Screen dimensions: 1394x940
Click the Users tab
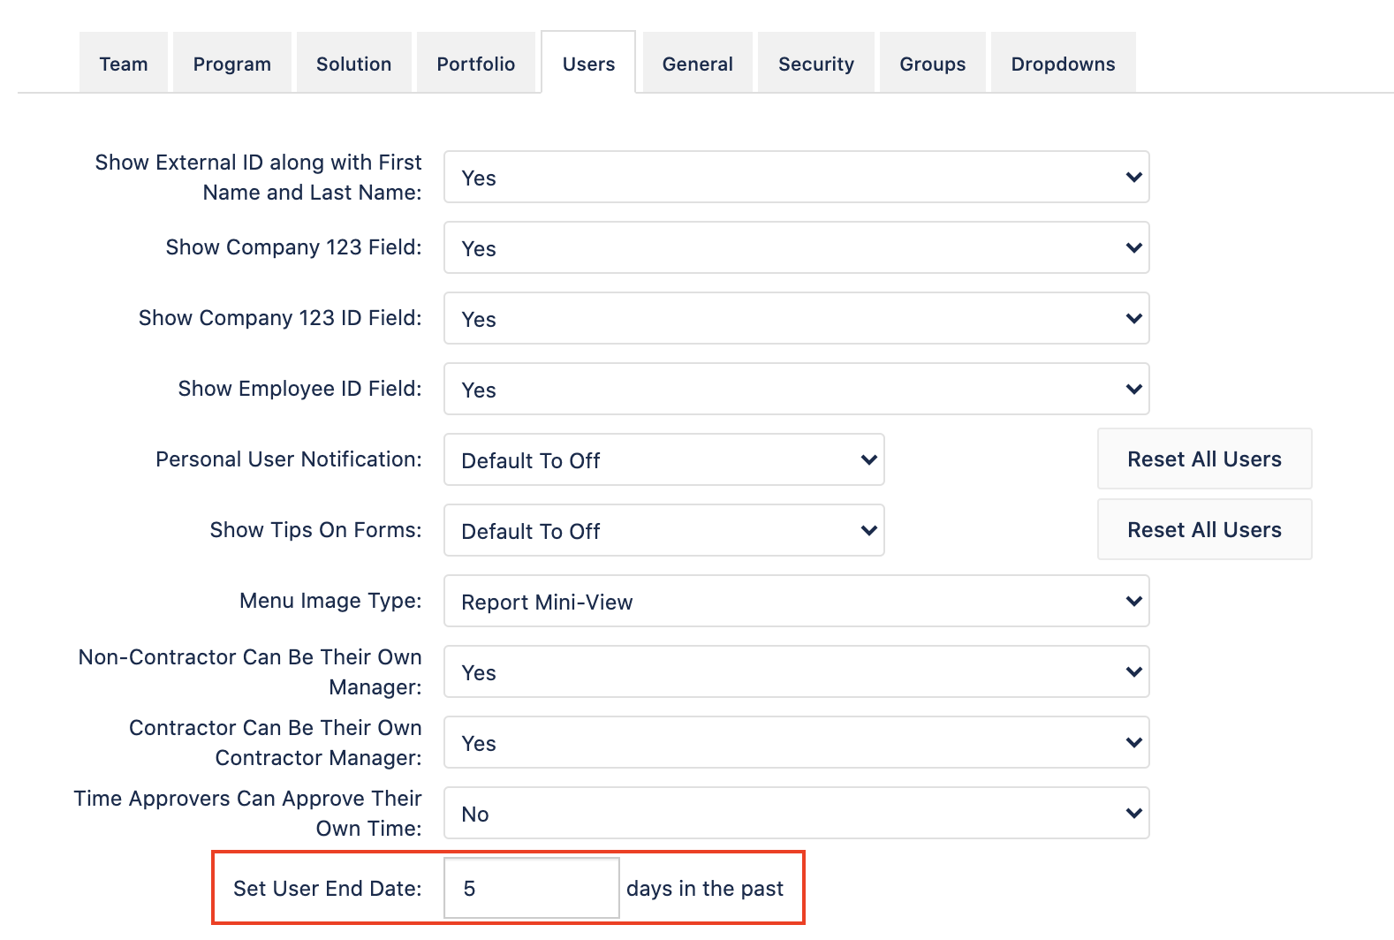588,63
